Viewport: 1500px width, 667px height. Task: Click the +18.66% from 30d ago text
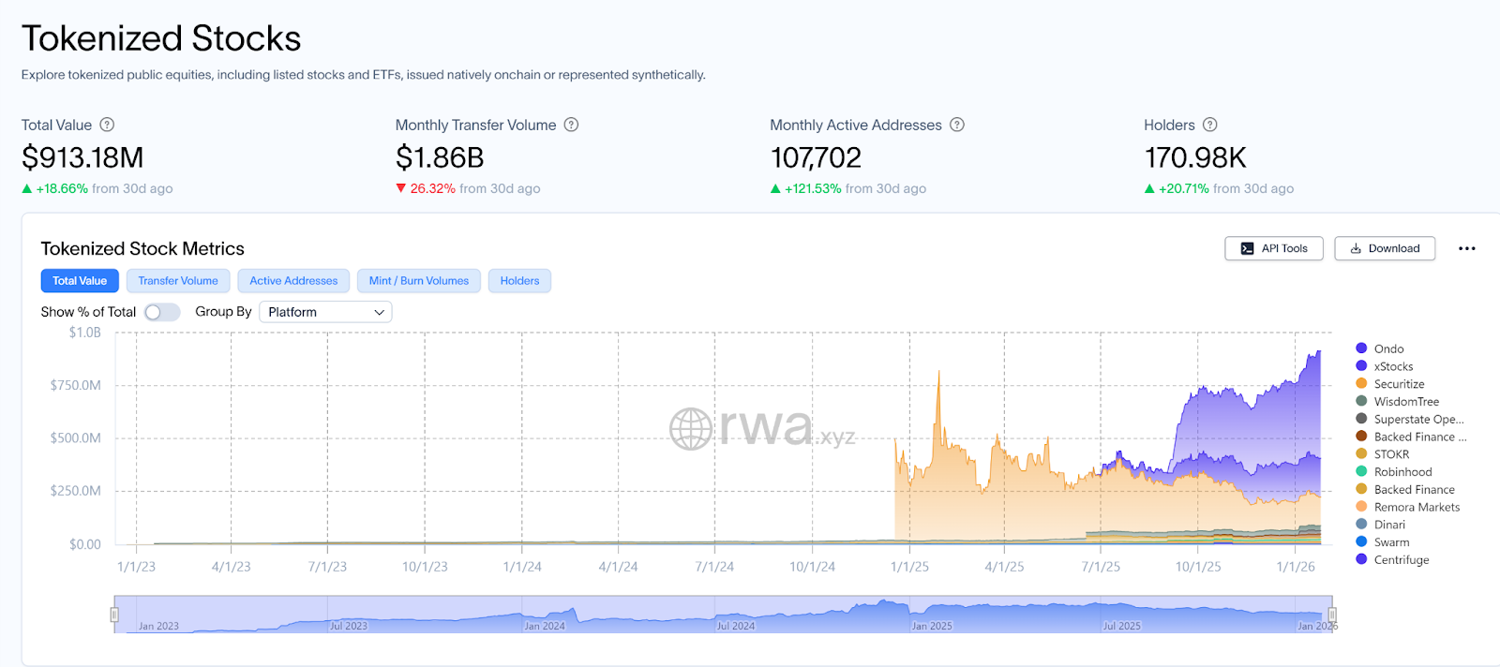point(97,188)
